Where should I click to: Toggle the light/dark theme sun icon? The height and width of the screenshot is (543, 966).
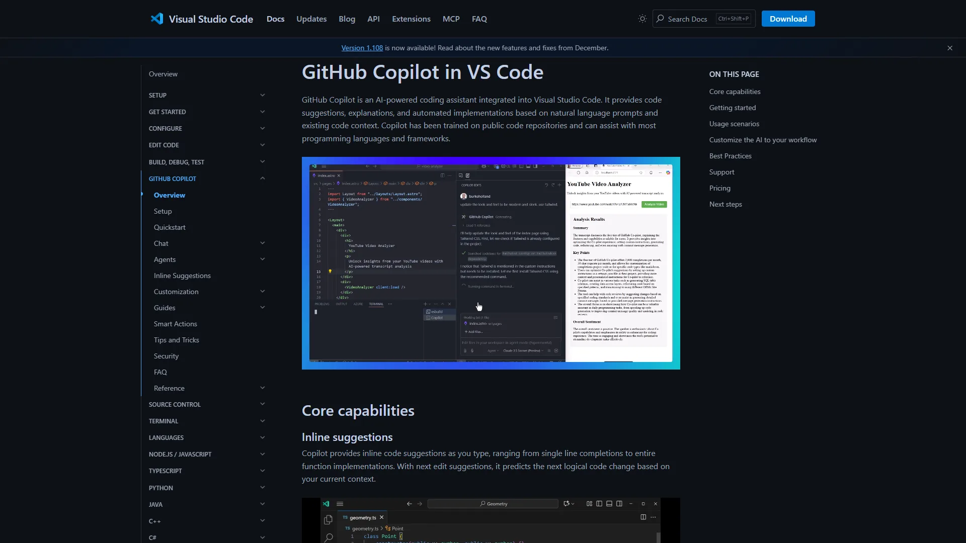(x=642, y=19)
